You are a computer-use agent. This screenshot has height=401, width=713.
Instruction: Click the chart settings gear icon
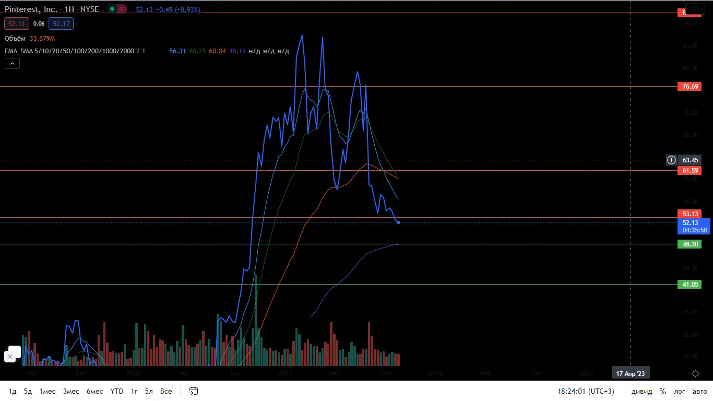(695, 373)
